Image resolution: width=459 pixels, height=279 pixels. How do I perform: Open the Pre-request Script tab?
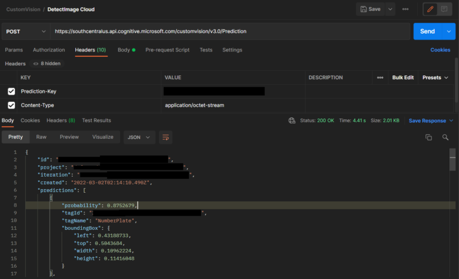tap(167, 50)
